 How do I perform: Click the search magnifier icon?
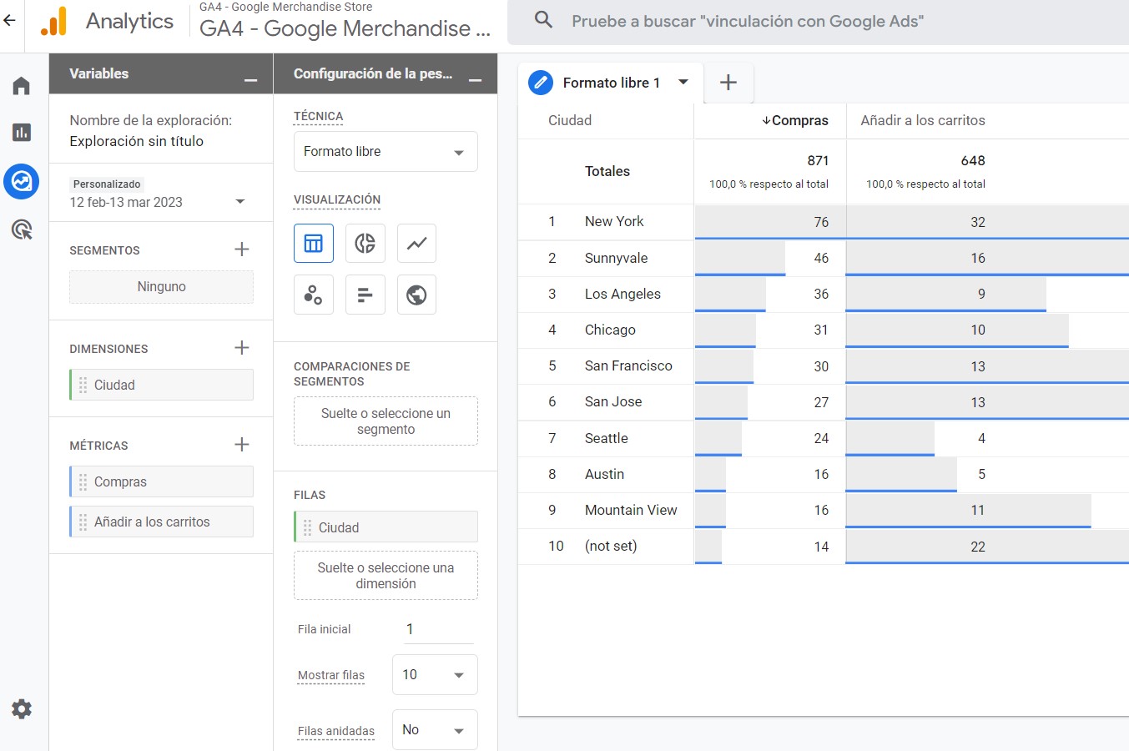point(543,20)
